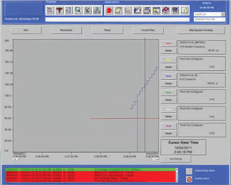Viewport: 231px width, 185px height.
Task: Click the button under the red Pen1 button
Action: [x=169, y=51]
